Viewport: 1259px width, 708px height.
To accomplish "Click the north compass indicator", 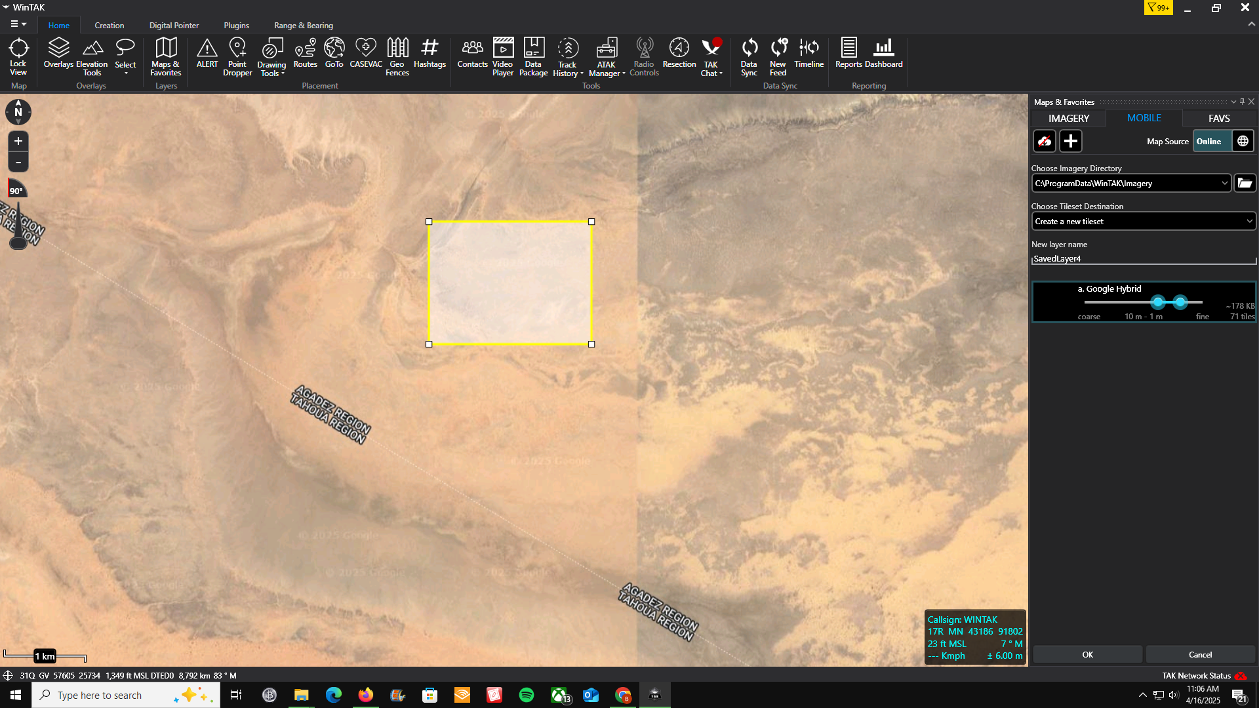I will (x=18, y=111).
